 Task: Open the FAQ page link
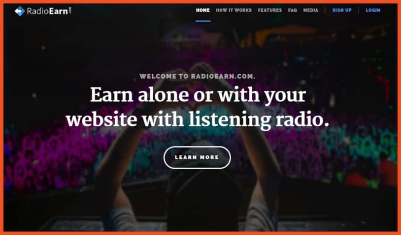pos(293,10)
